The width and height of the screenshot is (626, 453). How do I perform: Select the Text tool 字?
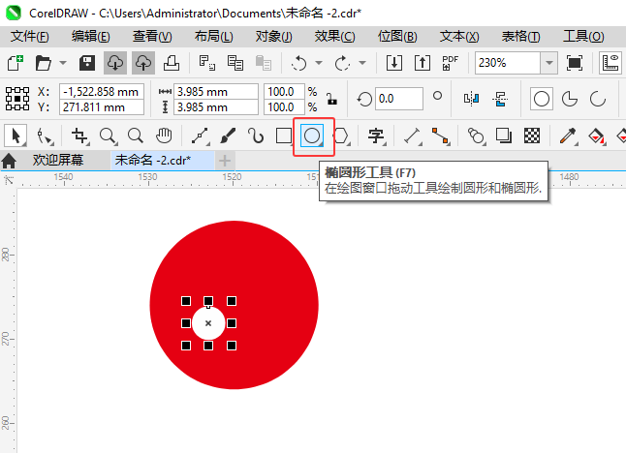(x=376, y=136)
